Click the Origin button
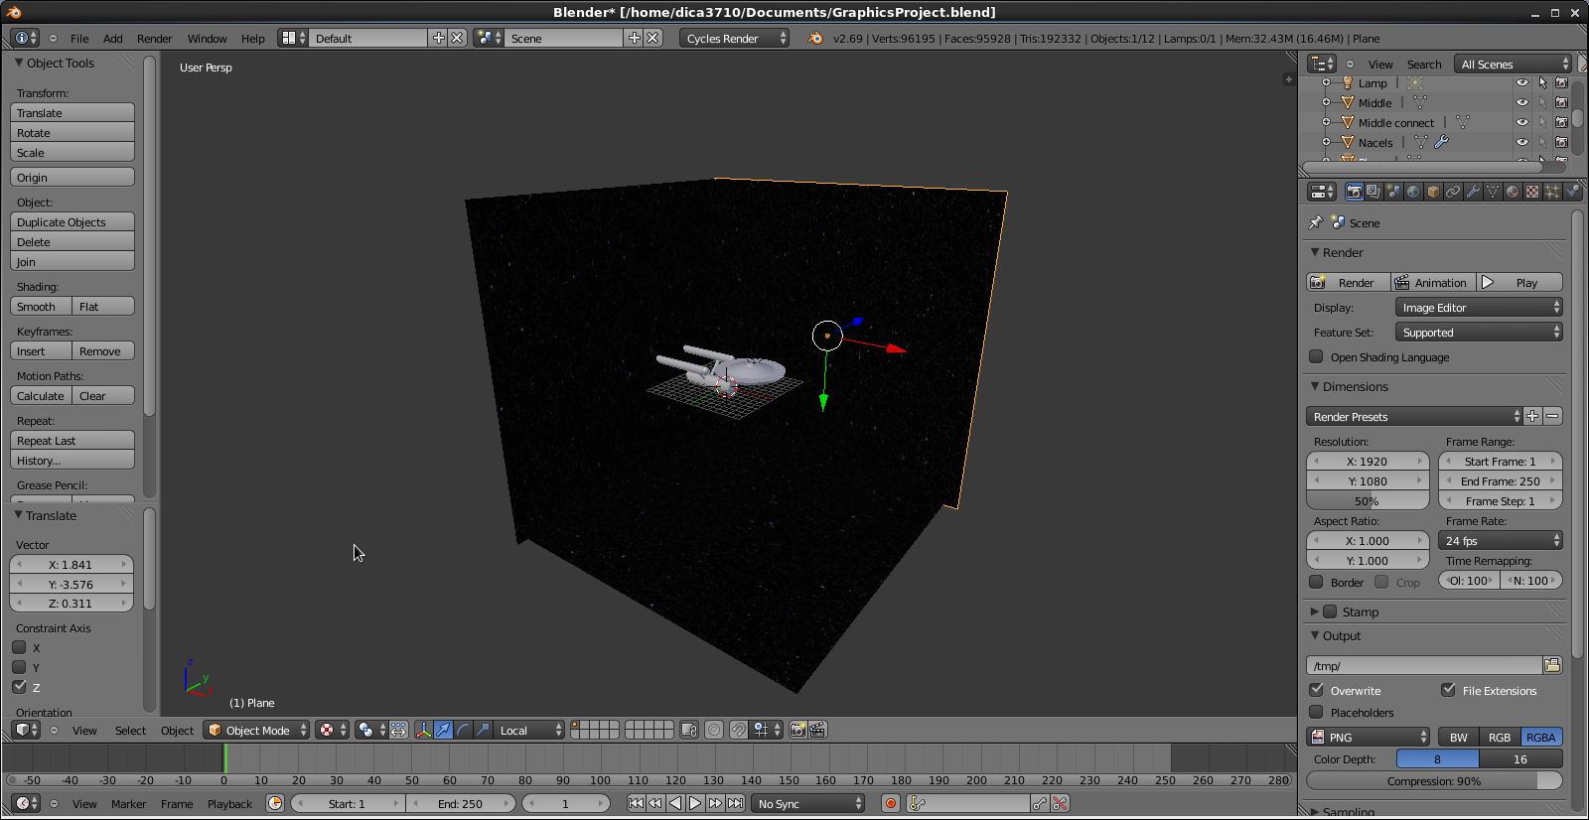1589x820 pixels. pos(72,177)
